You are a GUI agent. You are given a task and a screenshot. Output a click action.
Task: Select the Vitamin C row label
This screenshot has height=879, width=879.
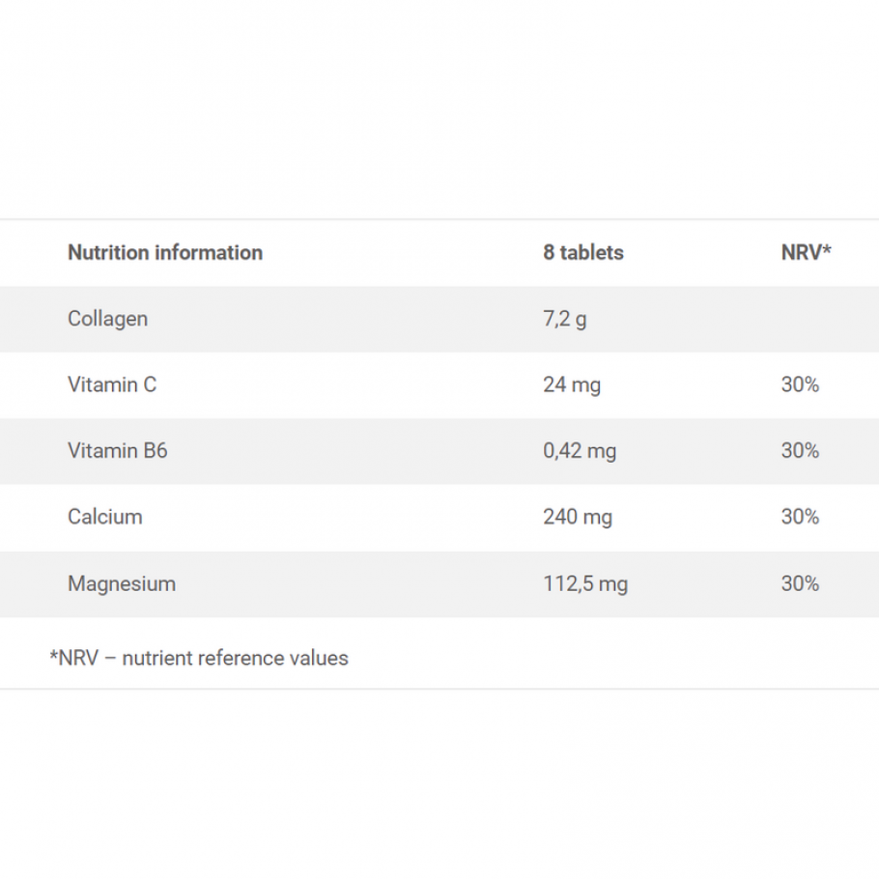coord(112,384)
